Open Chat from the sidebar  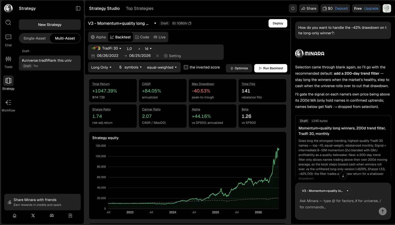point(8,40)
